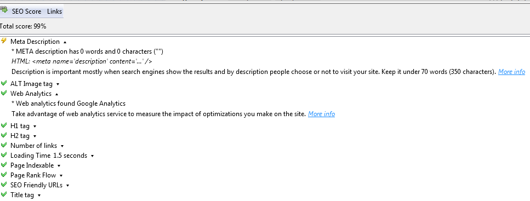Open the Links tab
530x201 pixels.
tap(54, 12)
